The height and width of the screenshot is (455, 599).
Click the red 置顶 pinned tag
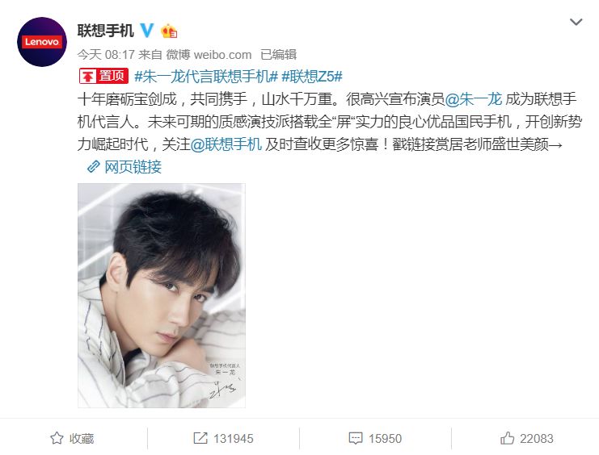[x=103, y=76]
